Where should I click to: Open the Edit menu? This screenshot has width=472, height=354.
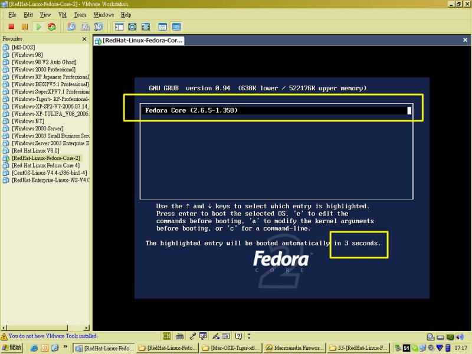(x=28, y=15)
